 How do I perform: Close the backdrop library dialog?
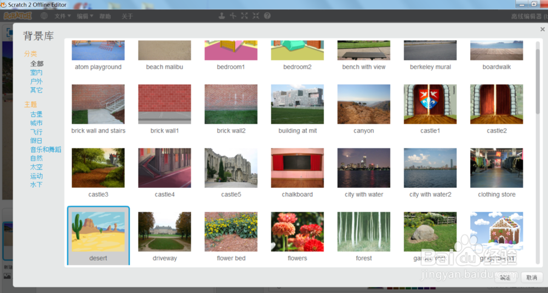click(542, 30)
